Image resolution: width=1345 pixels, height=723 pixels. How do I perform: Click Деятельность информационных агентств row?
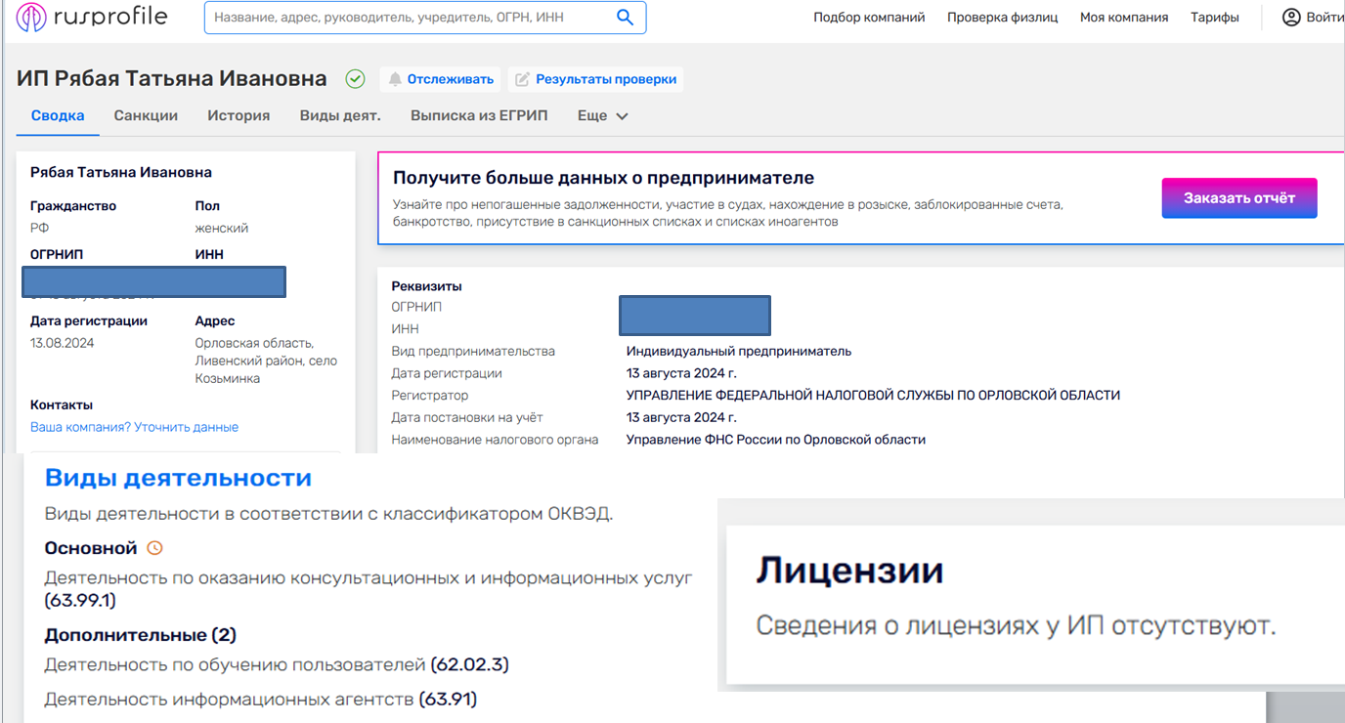point(261,699)
